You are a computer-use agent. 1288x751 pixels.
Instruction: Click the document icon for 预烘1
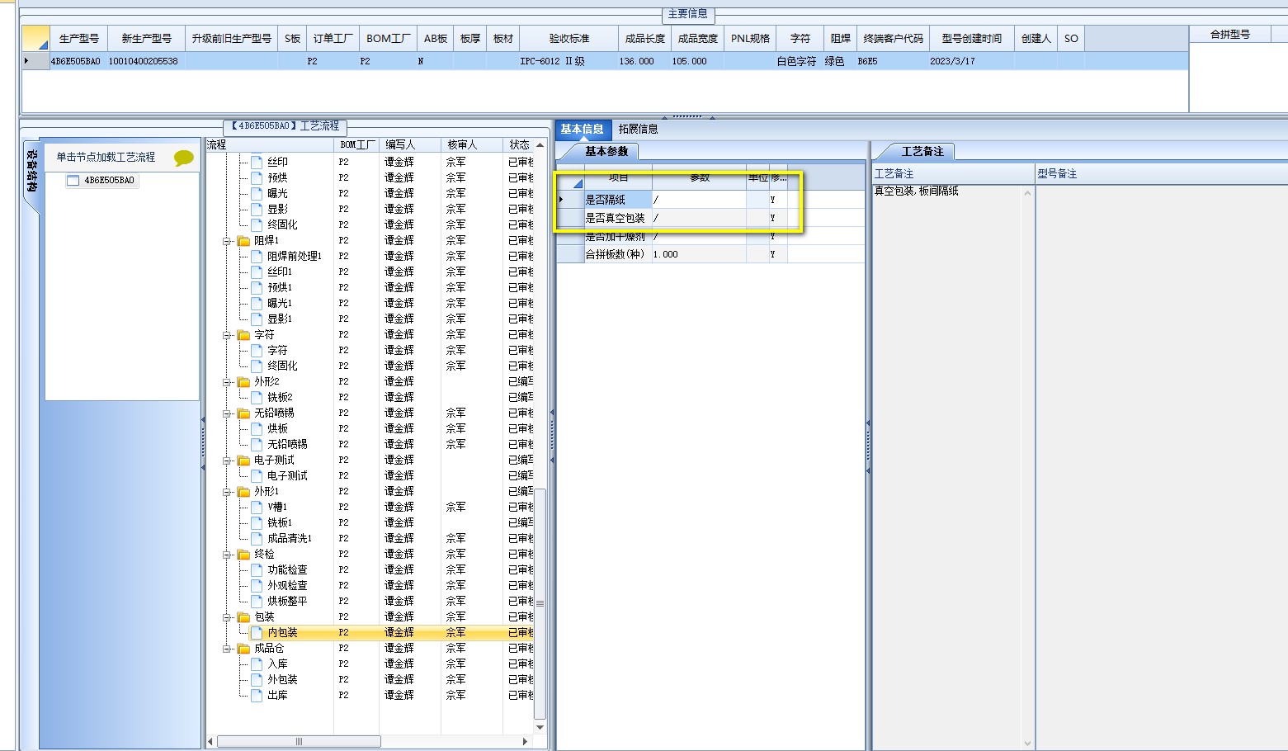point(257,288)
